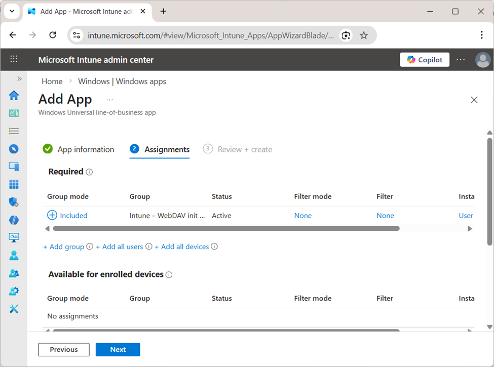Open the top bar ellipsis options menu
Image resolution: width=494 pixels, height=367 pixels.
(460, 59)
